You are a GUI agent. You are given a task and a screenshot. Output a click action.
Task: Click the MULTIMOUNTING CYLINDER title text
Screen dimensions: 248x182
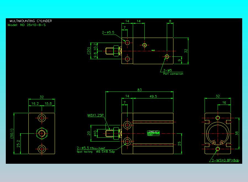pyautogui.click(x=31, y=21)
